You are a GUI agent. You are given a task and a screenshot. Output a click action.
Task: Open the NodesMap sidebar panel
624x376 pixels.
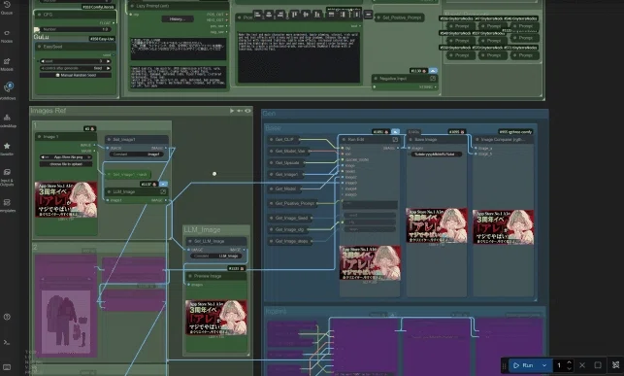[7, 120]
